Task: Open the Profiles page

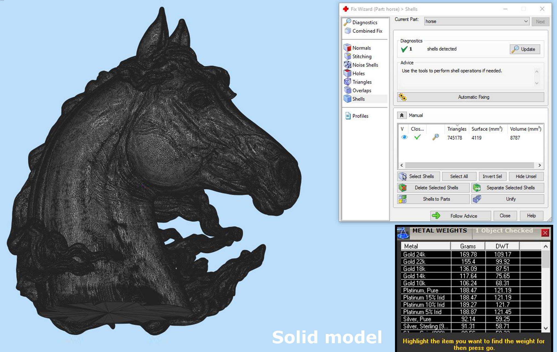Action: [360, 116]
